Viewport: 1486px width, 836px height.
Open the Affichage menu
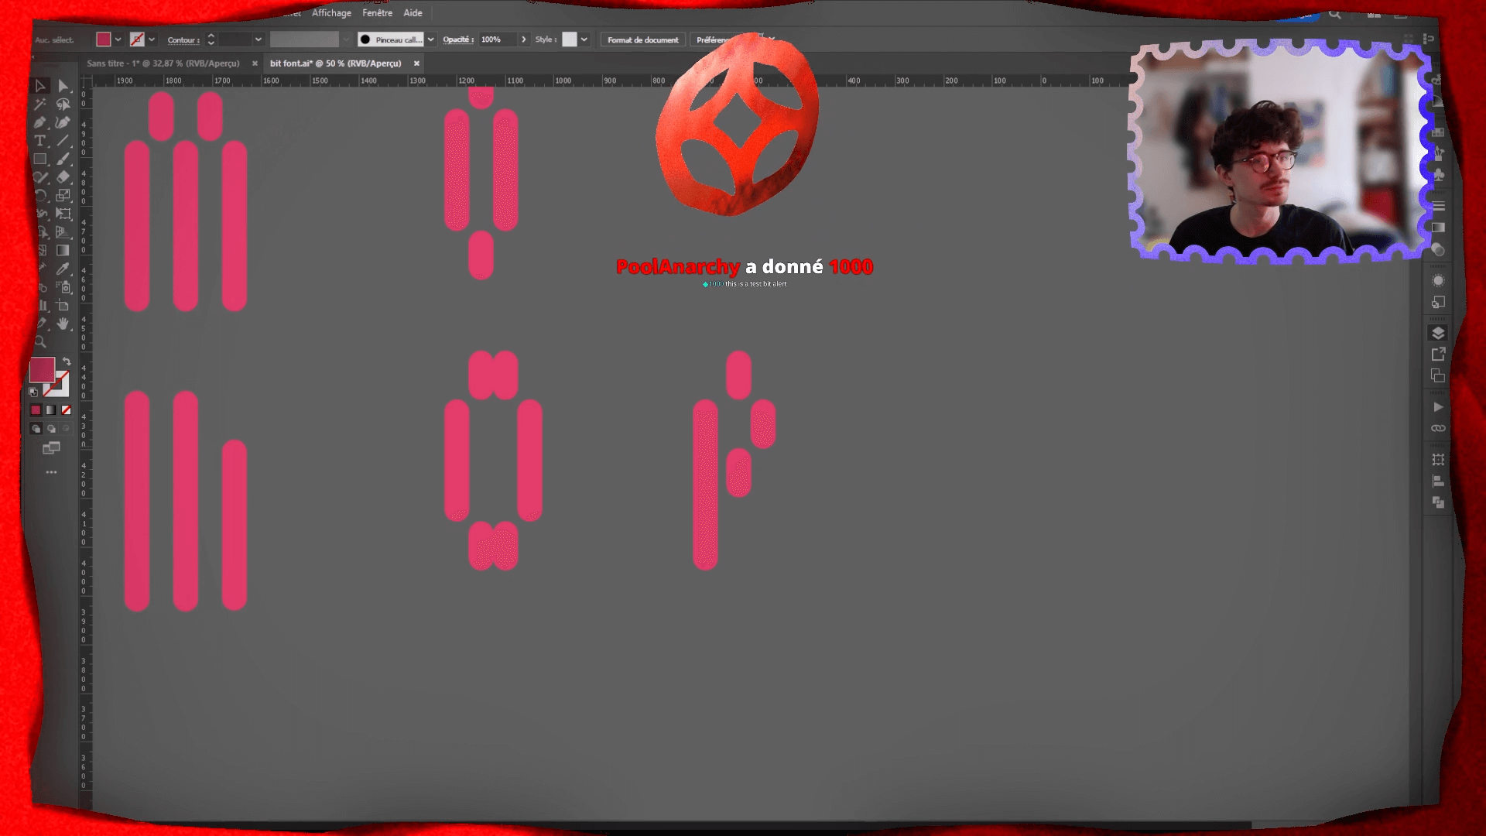tap(331, 13)
